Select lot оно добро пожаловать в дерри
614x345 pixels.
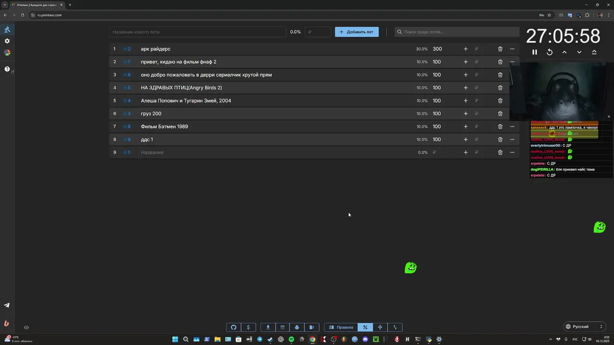tap(206, 75)
